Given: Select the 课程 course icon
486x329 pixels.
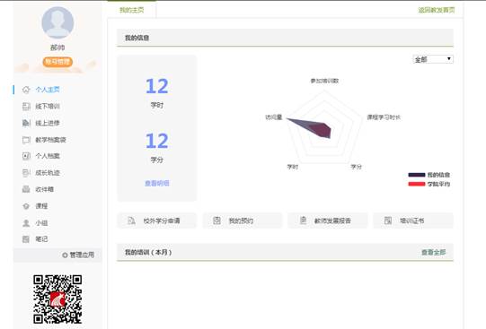Looking at the screenshot, I should click(26, 206).
